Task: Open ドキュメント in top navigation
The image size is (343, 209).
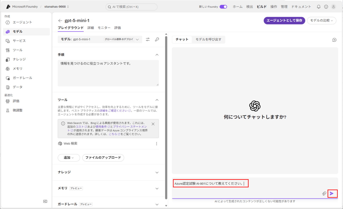Action: coord(301,7)
